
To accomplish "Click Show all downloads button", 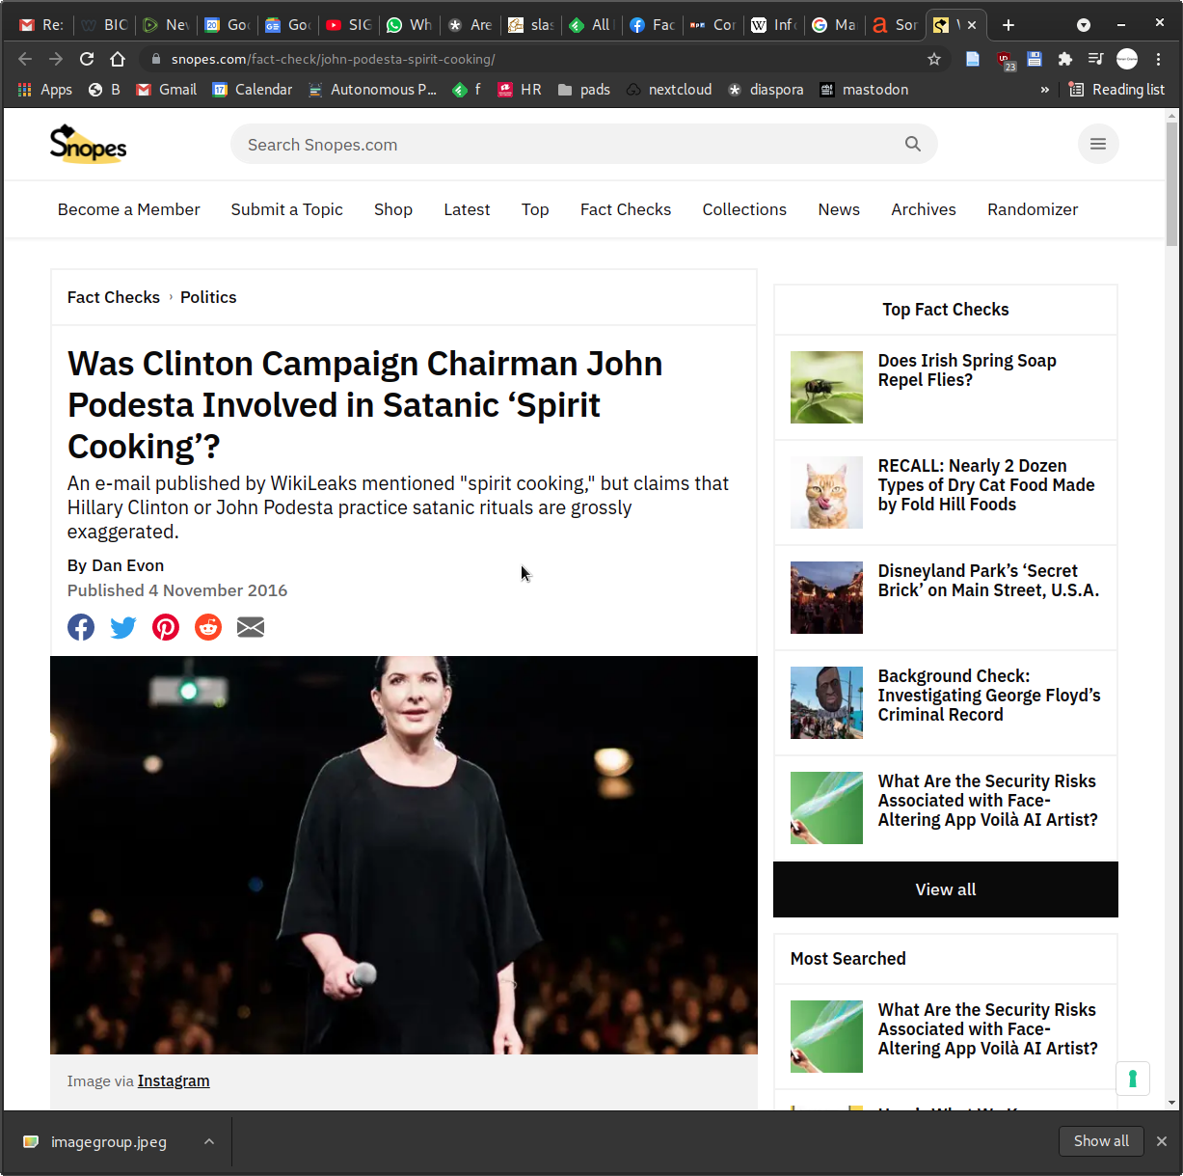I will point(1100,1141).
